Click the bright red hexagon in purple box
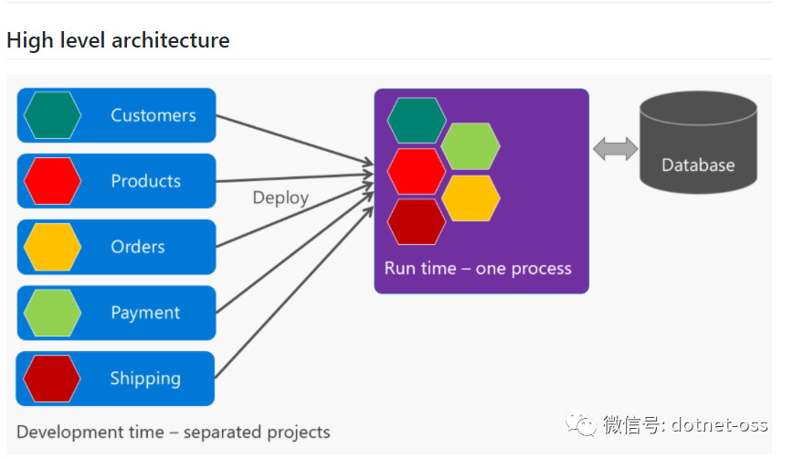Screen dimensions: 793x459 coord(417,171)
